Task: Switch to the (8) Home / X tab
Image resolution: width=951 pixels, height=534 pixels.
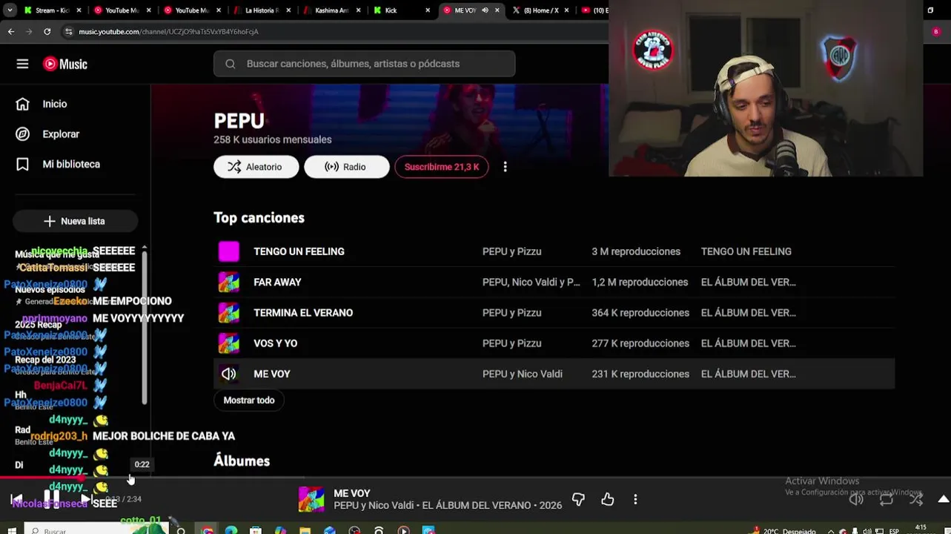Action: (x=540, y=10)
